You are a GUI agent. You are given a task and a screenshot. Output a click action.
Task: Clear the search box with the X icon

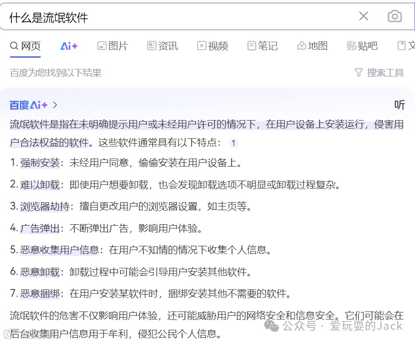[x=363, y=16]
